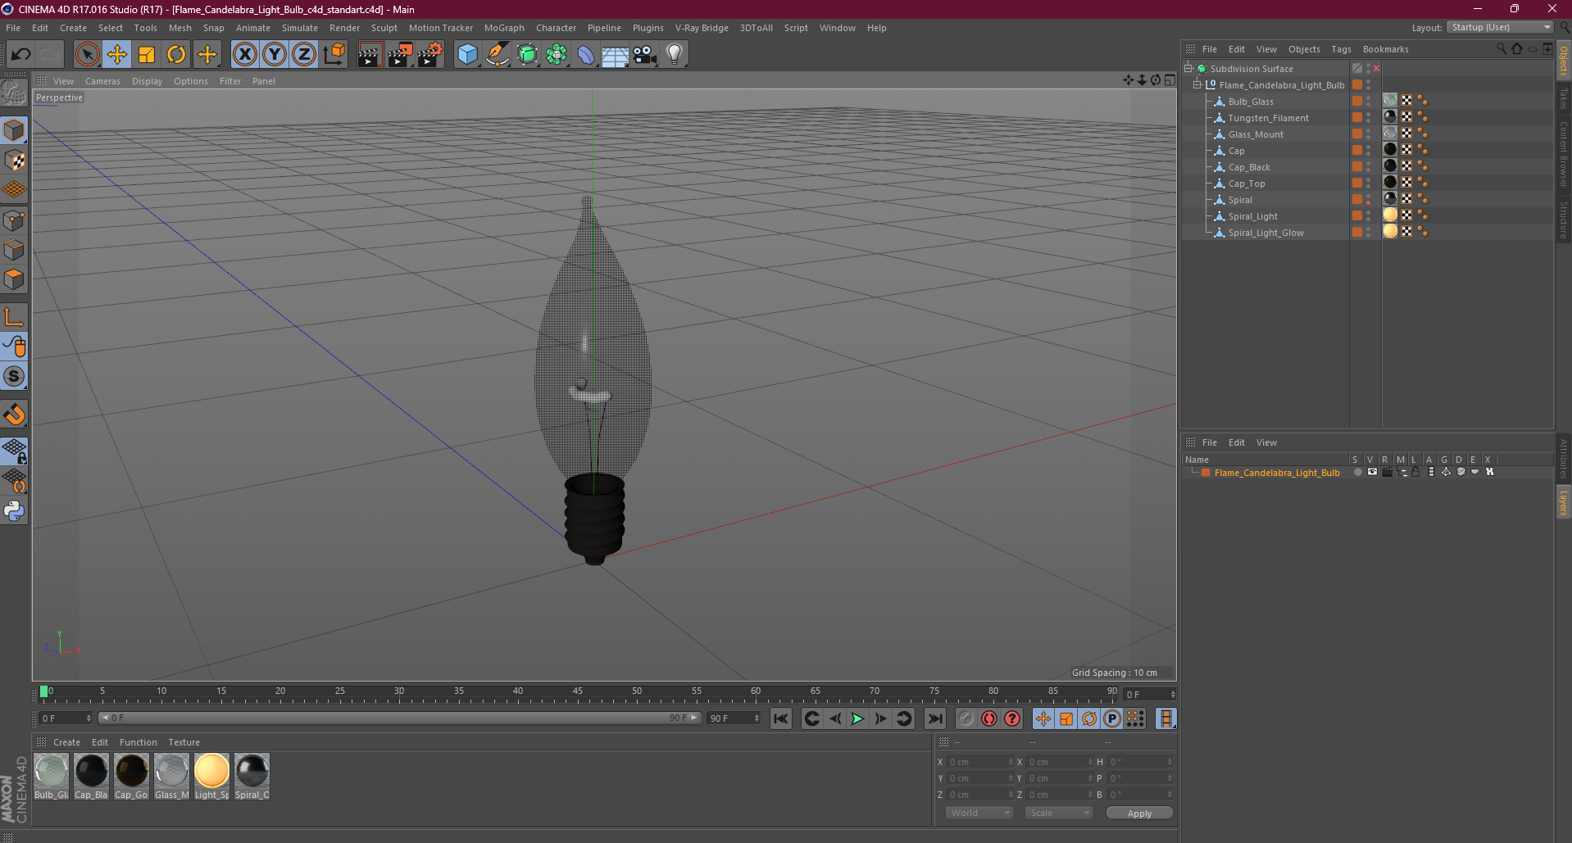
Task: Toggle X axis lock
Action: pos(244,55)
